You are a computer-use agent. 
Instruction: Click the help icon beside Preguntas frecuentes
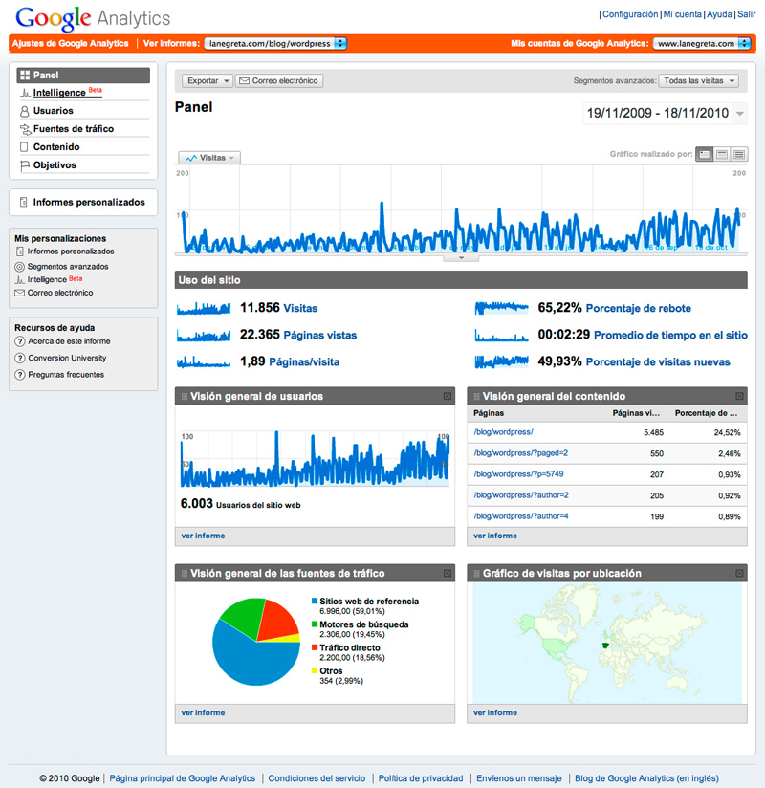pos(19,375)
